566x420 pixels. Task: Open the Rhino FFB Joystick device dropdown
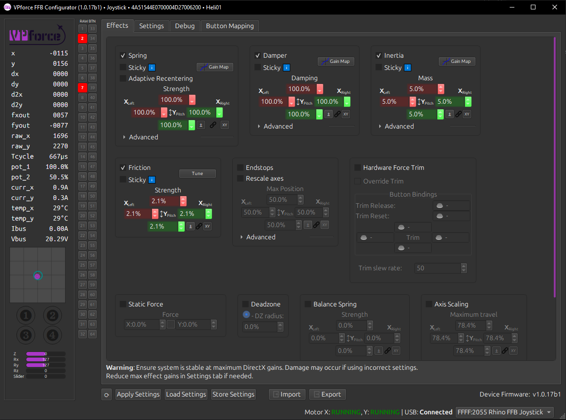tap(505, 412)
